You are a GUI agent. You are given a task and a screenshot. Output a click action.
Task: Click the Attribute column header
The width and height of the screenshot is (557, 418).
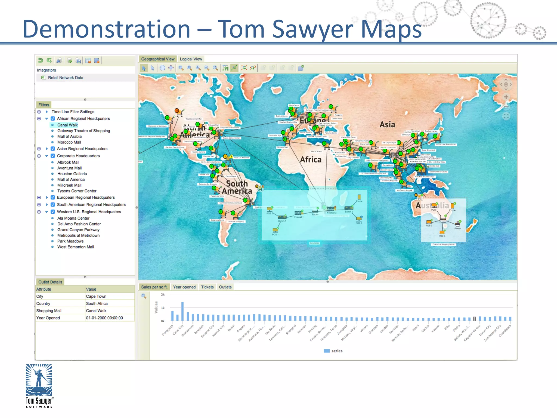(60, 289)
